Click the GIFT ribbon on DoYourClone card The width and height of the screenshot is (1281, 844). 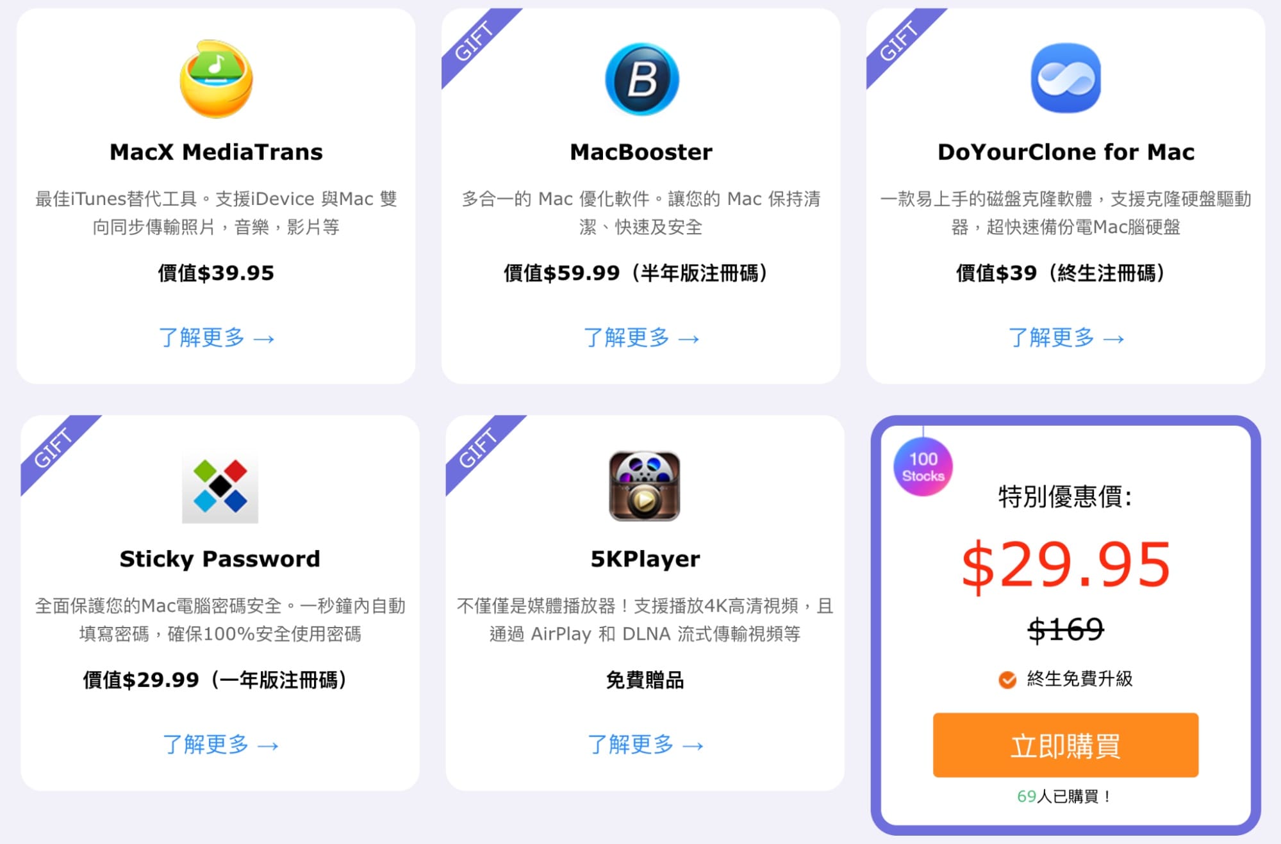click(x=900, y=42)
